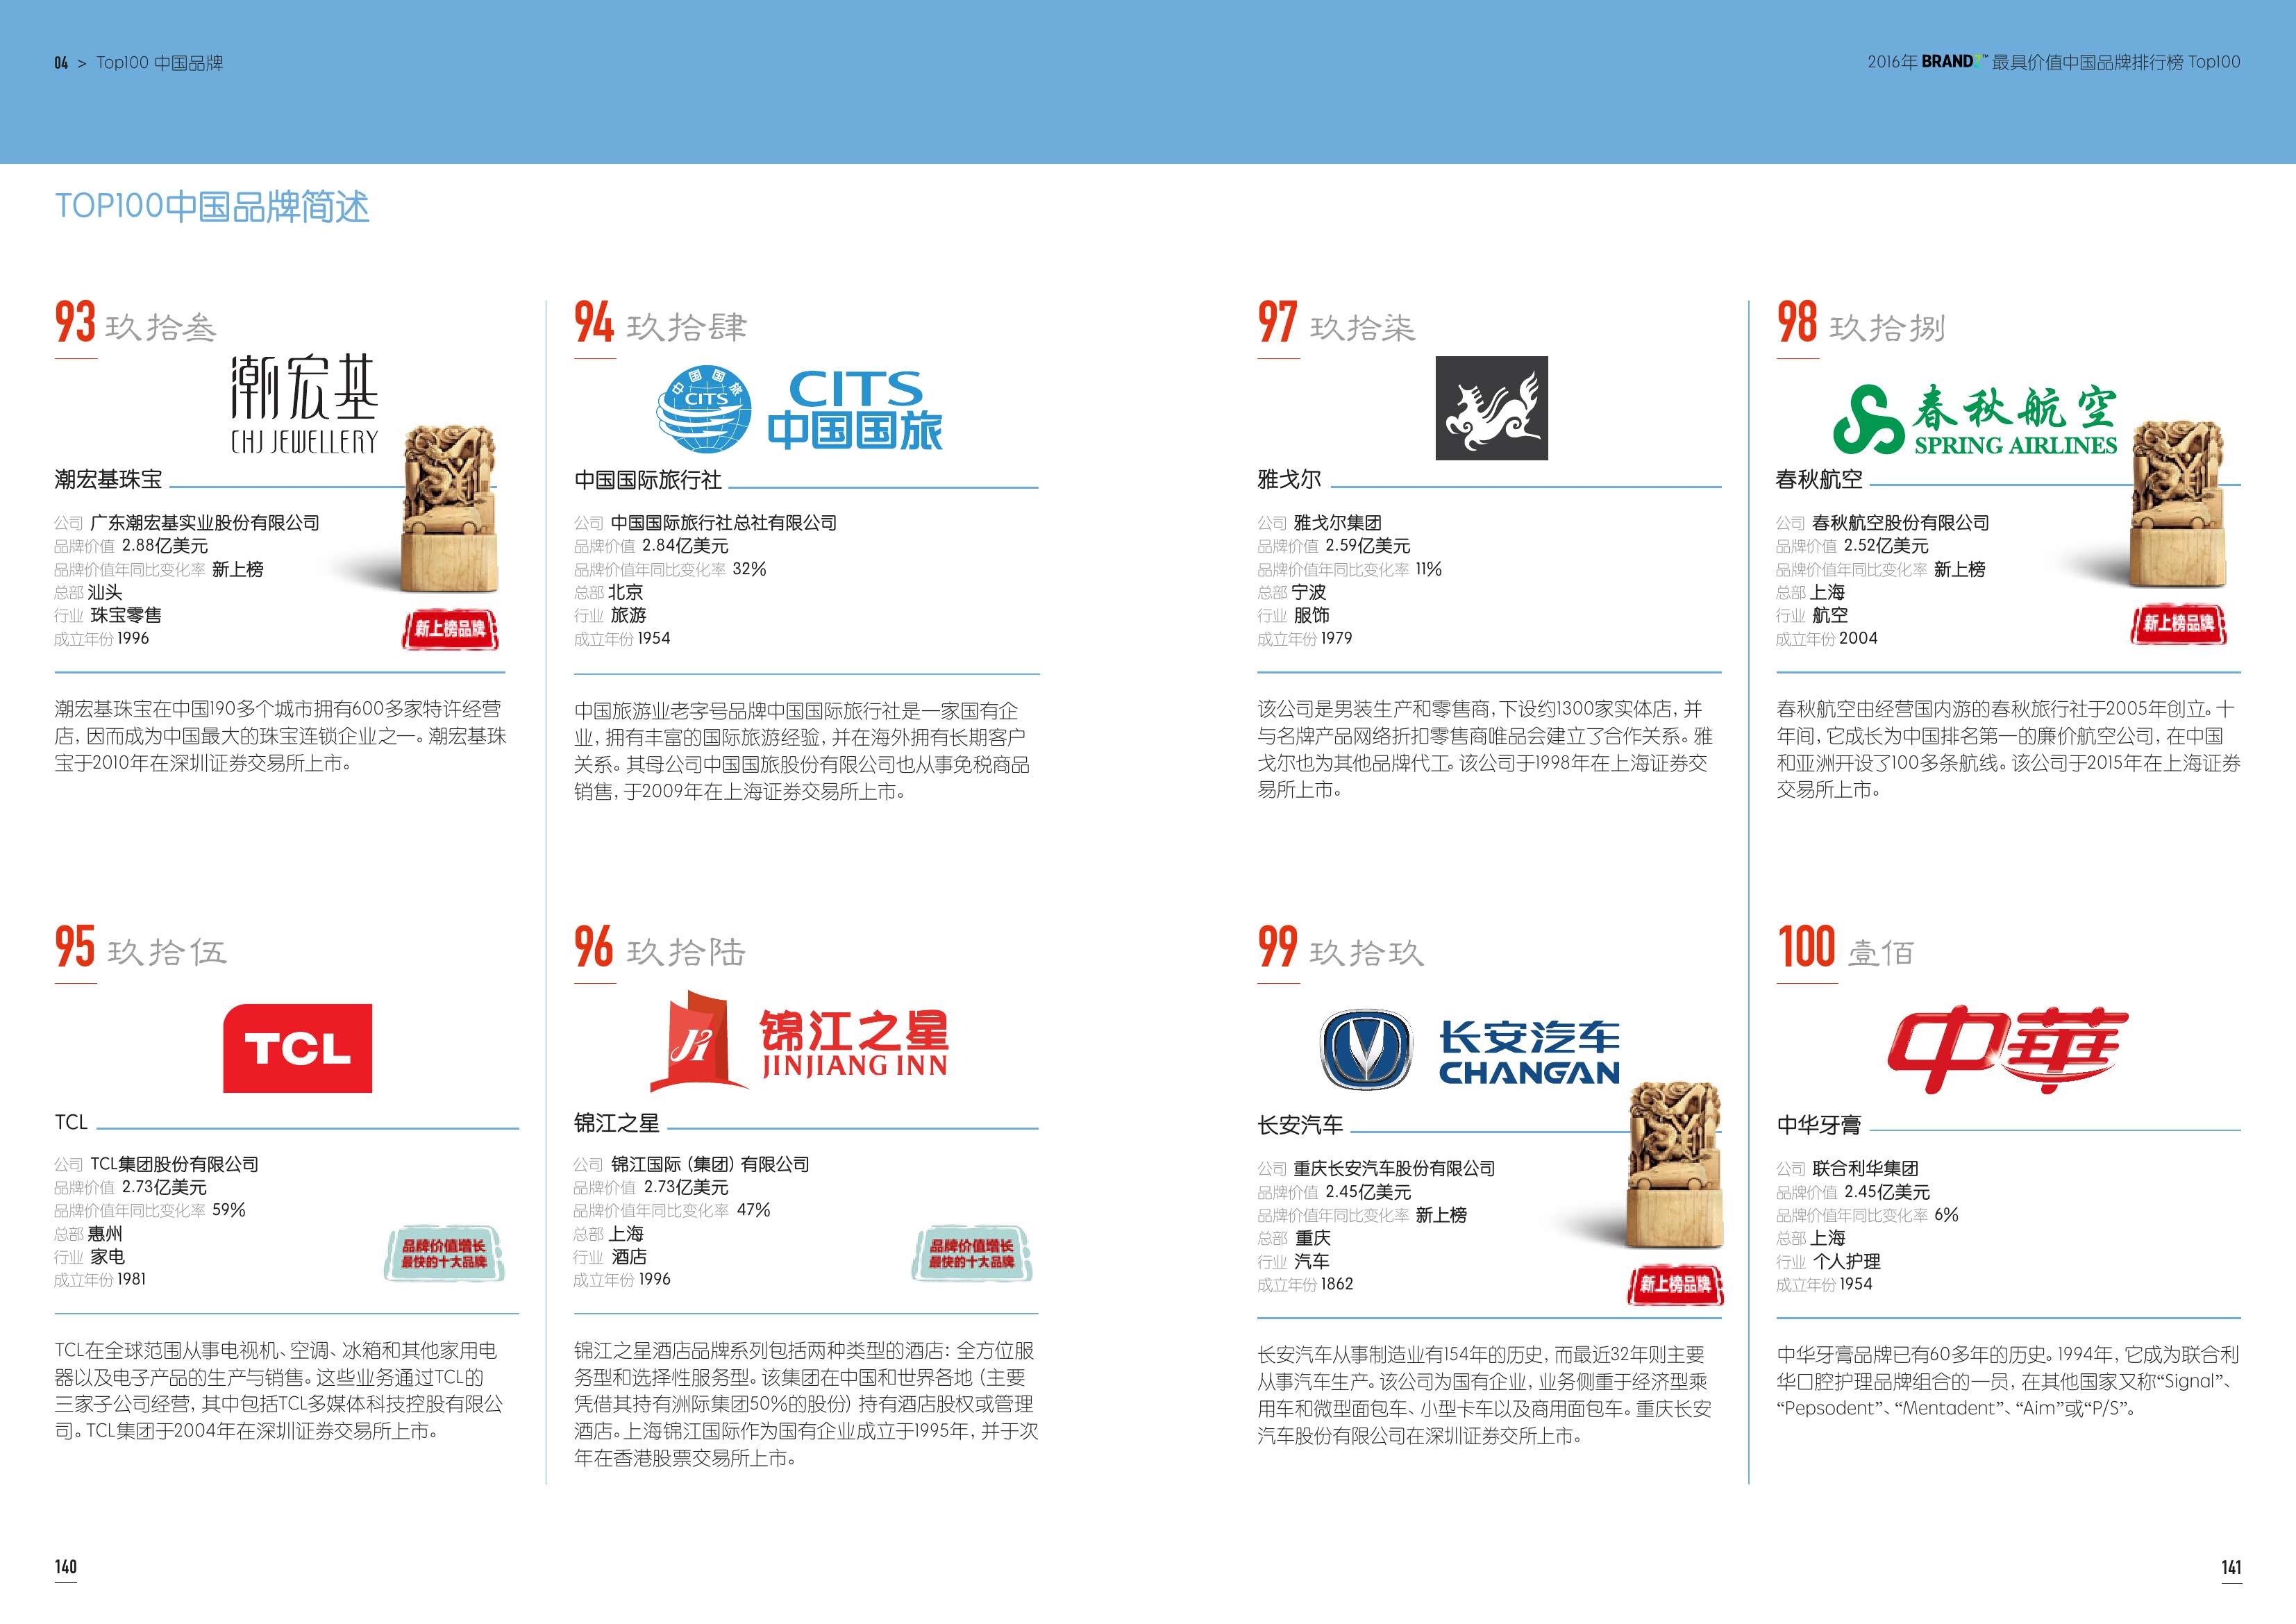Click the CHJ Jewellery logo
Screen dimensions: 2296x1624
pyautogui.click(x=304, y=404)
